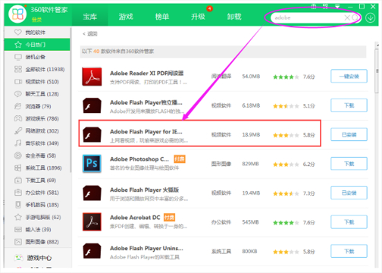The height and width of the screenshot is (273, 382).
Task: Open Adobe Reader XI app icon
Action: [x=92, y=77]
